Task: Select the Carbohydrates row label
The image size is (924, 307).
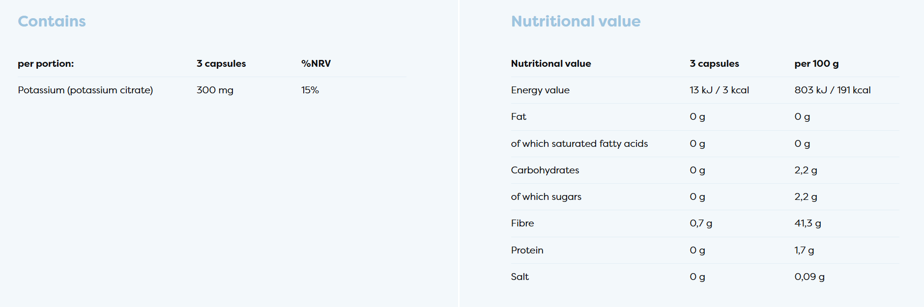Action: click(545, 170)
